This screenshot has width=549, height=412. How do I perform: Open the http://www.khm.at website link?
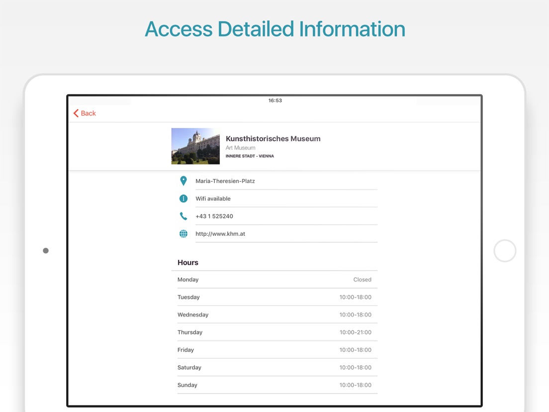coord(220,234)
